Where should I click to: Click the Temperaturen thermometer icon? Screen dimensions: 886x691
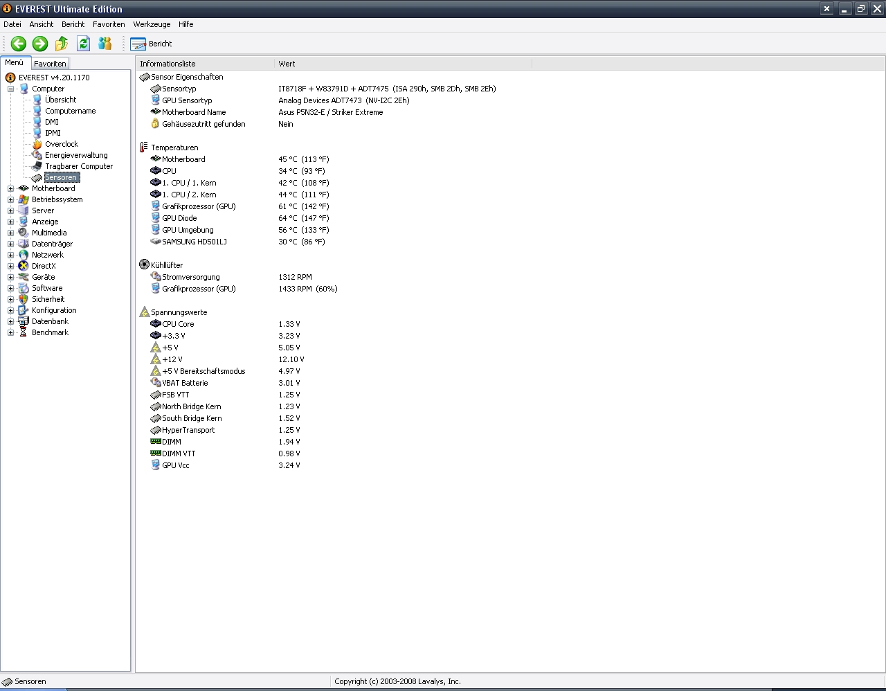[x=144, y=147]
